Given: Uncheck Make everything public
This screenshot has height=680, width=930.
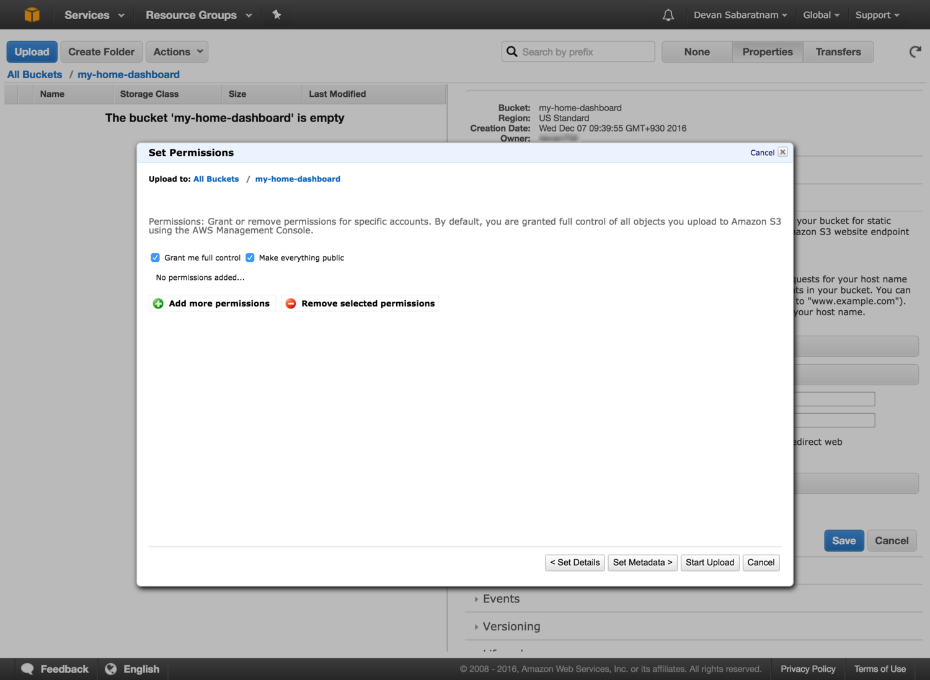Looking at the screenshot, I should click(x=250, y=257).
